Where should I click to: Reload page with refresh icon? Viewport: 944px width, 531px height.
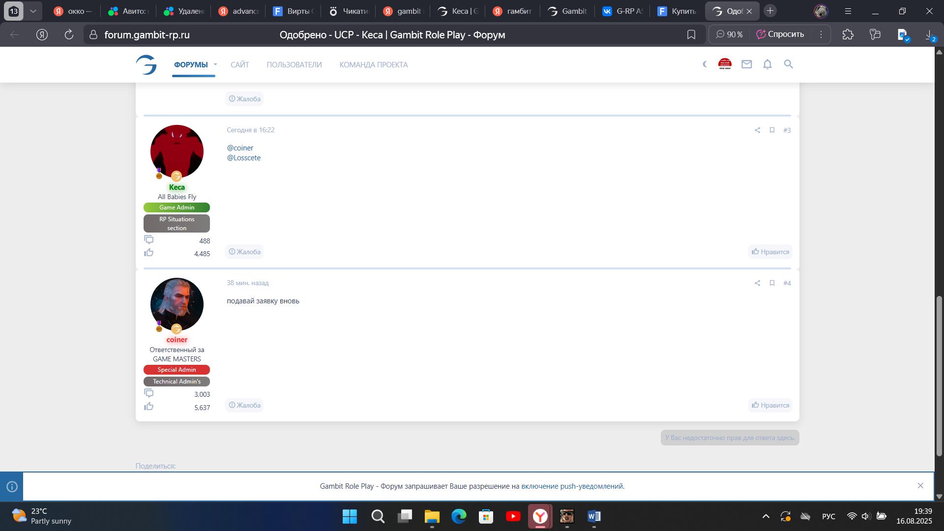(x=69, y=34)
